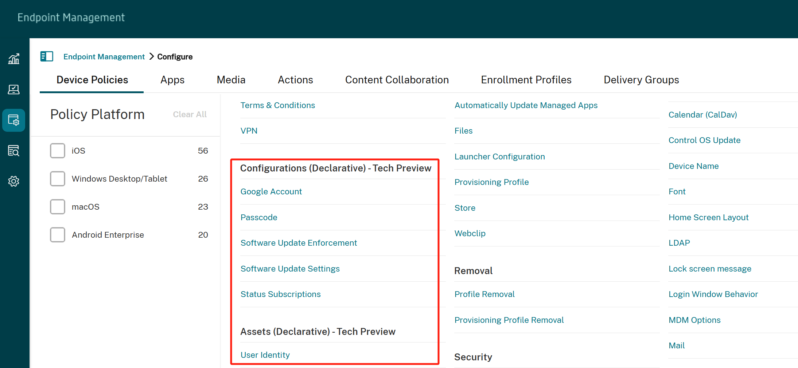The width and height of the screenshot is (798, 368).
Task: Click Clear All to reset platform filters
Action: coord(190,114)
